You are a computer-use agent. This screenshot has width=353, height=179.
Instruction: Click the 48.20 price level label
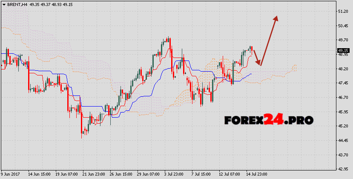click(343, 69)
